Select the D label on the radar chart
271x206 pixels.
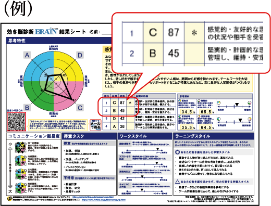[80, 55]
